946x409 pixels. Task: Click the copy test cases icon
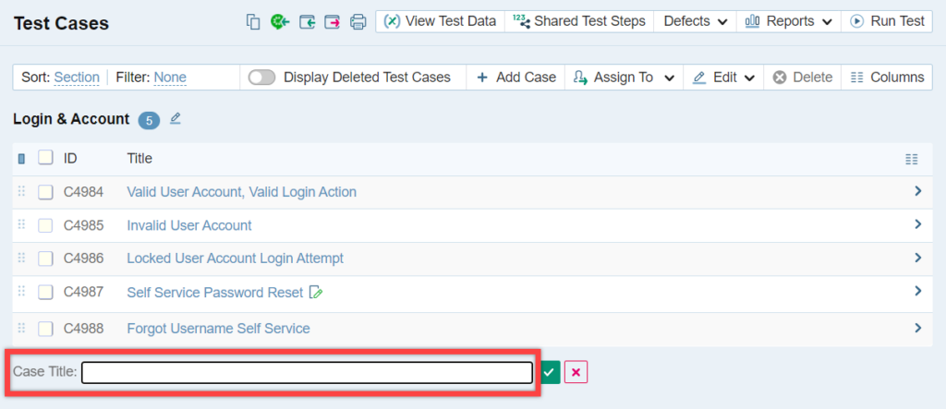(253, 21)
